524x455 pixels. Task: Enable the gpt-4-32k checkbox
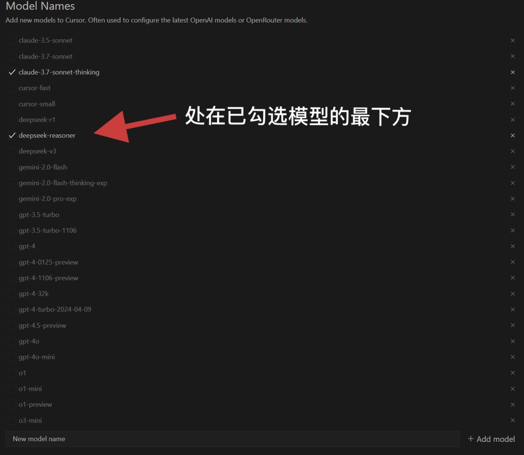pos(12,294)
